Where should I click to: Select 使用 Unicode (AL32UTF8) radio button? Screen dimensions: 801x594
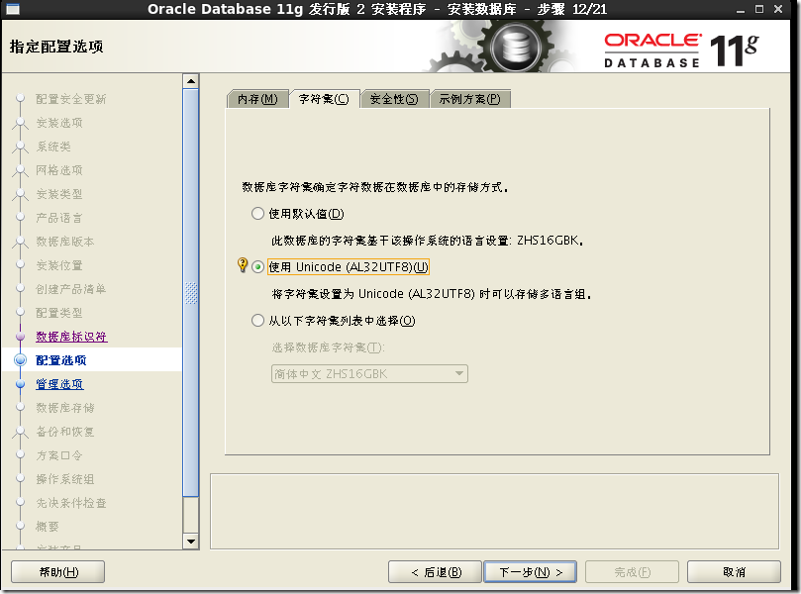click(258, 267)
